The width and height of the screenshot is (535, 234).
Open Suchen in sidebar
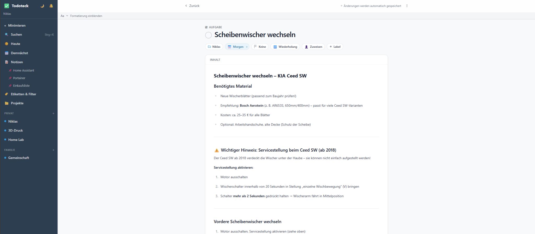point(29,34)
